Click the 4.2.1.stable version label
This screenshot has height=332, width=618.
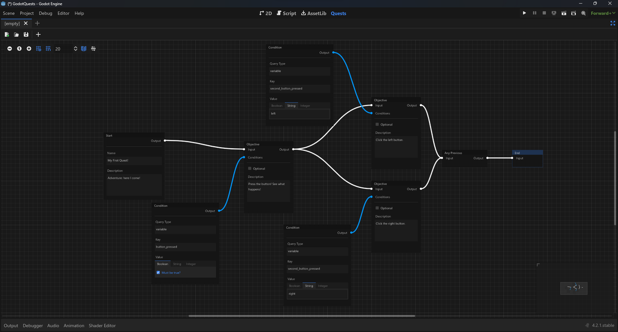point(603,325)
